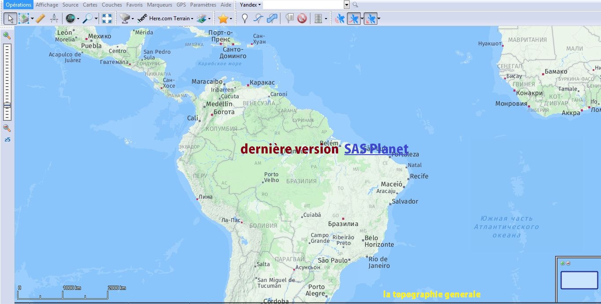Follow the SAS Planet link on the map
Screen dimensions: 601x304
coord(376,148)
